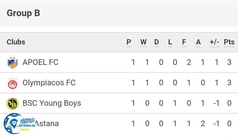
Task: Click the BSC Young Boys crest
Action: pos(13,103)
